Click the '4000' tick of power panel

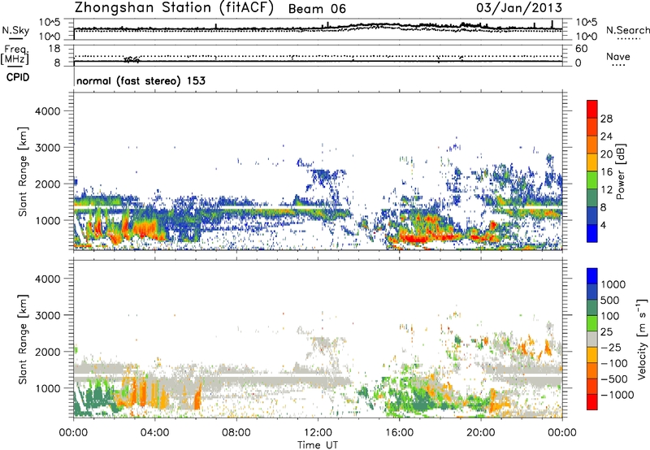[47, 111]
